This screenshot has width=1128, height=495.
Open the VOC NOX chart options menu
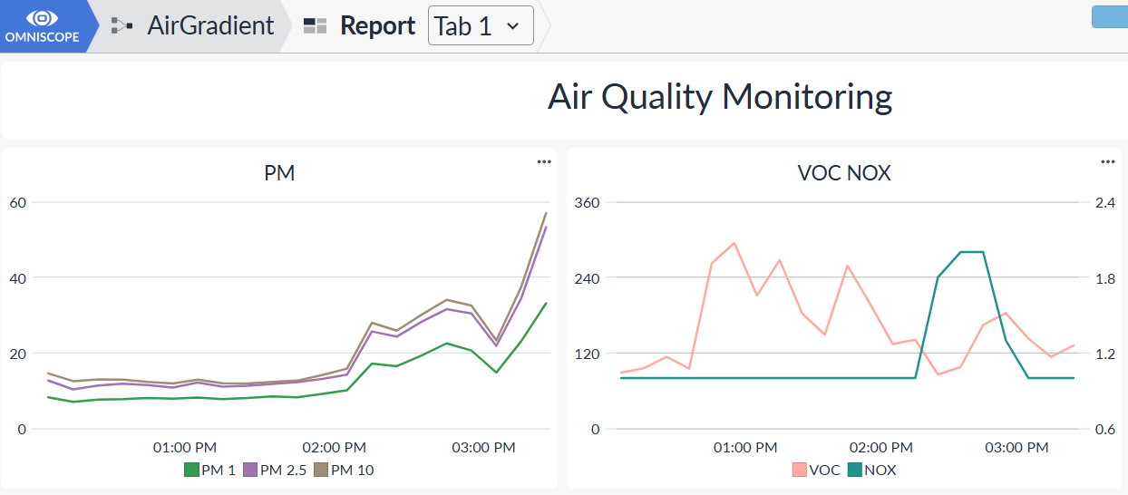(1108, 162)
